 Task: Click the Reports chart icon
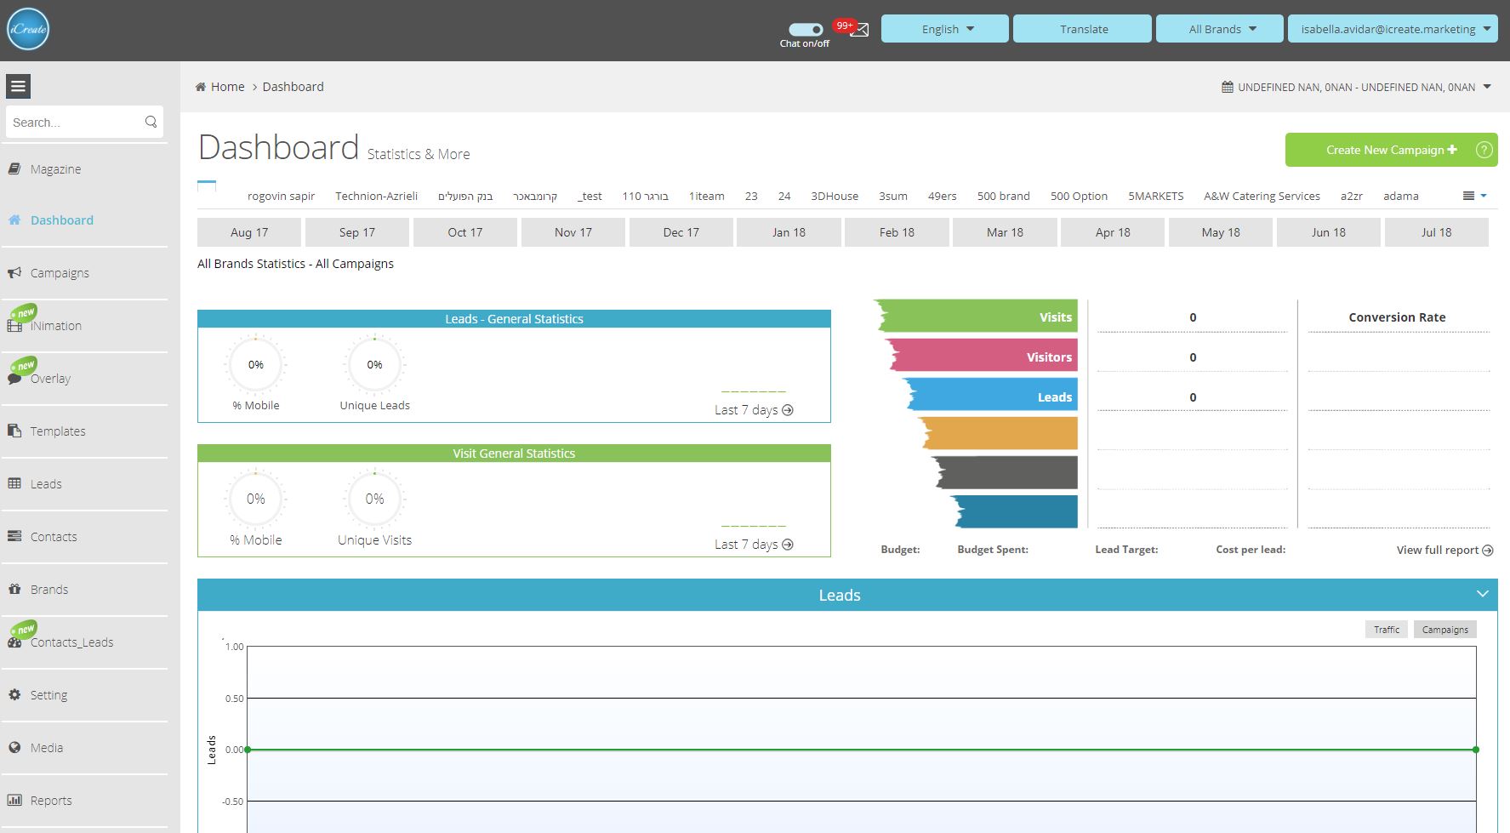[14, 800]
